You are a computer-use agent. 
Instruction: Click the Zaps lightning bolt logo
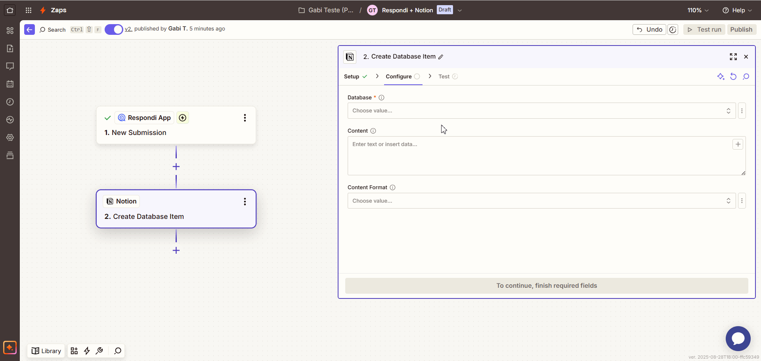[43, 10]
